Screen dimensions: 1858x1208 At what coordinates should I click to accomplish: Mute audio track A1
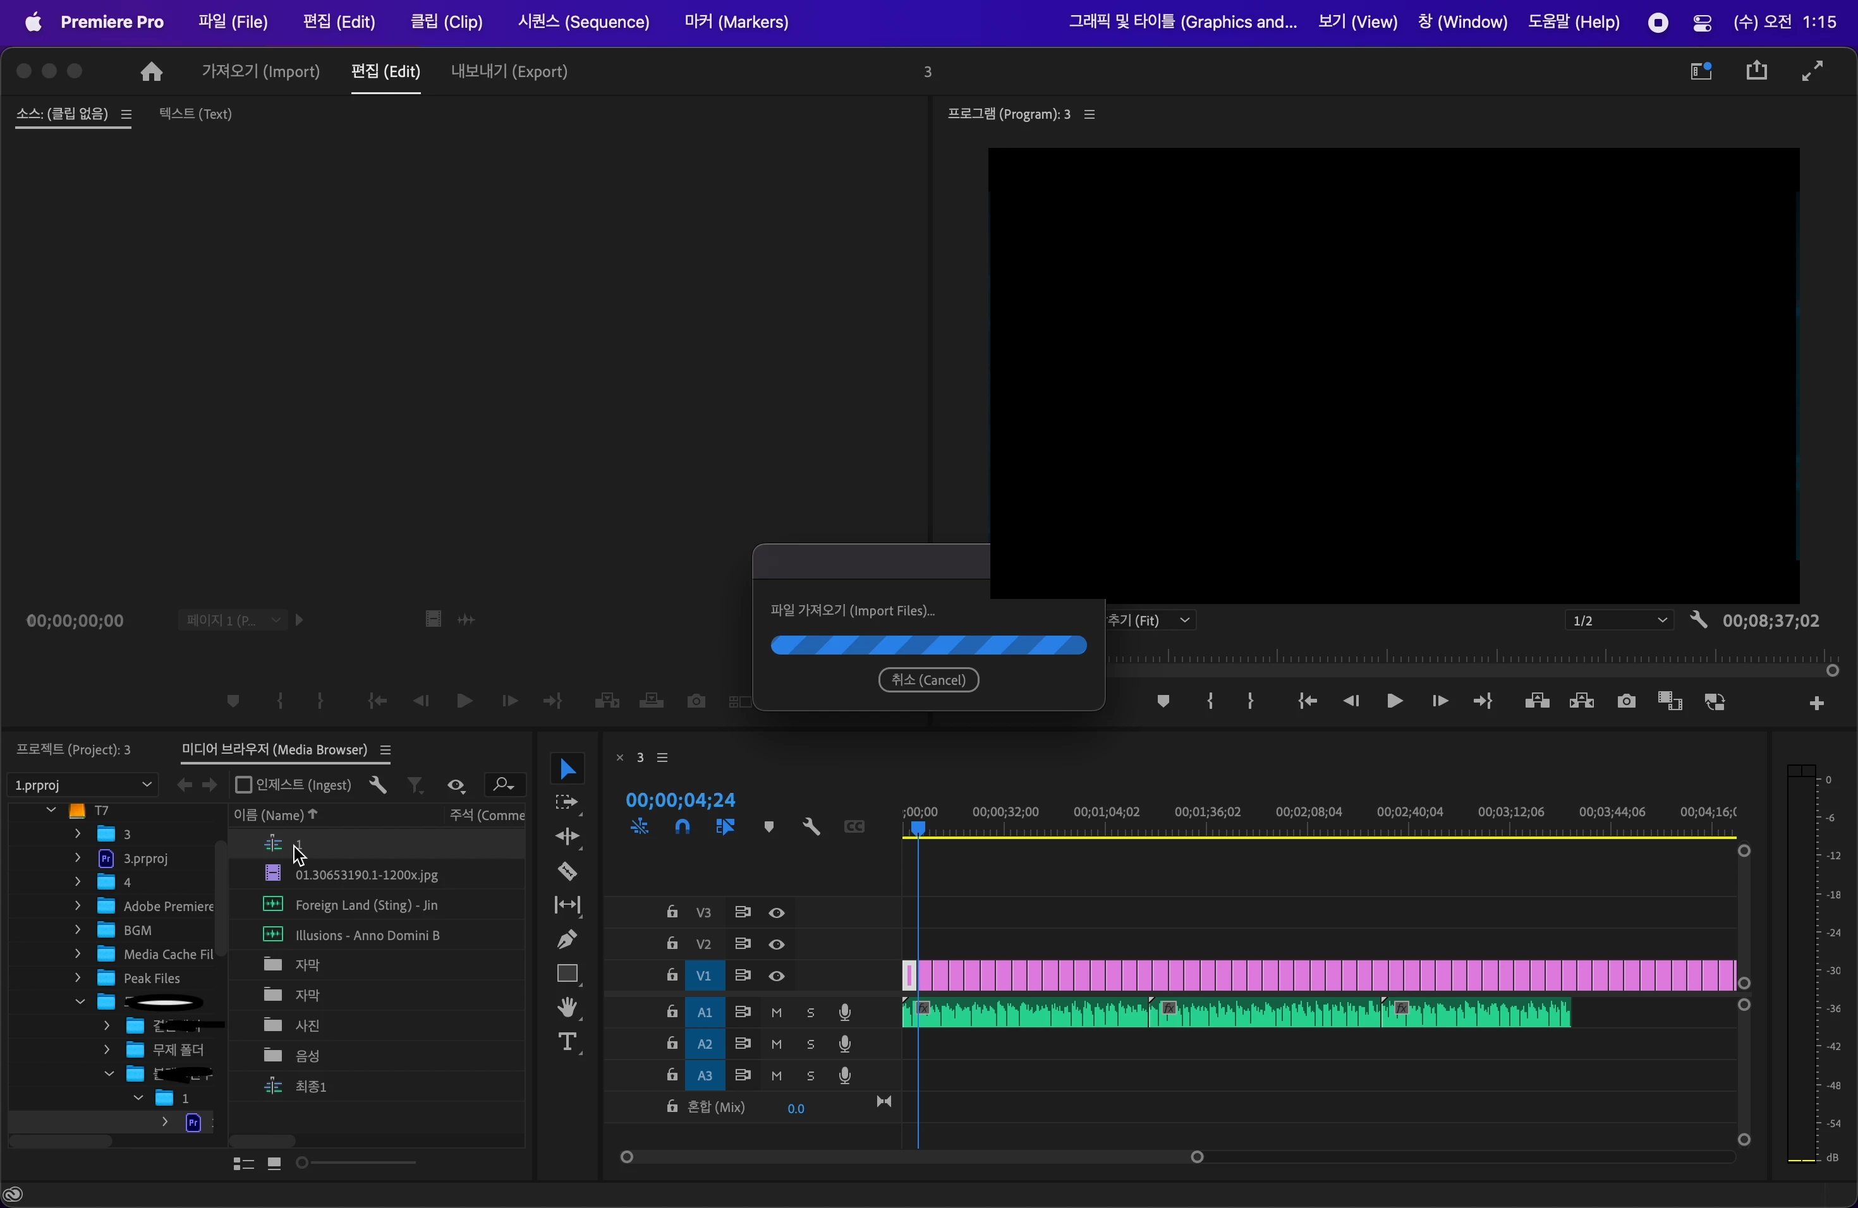coord(777,1013)
